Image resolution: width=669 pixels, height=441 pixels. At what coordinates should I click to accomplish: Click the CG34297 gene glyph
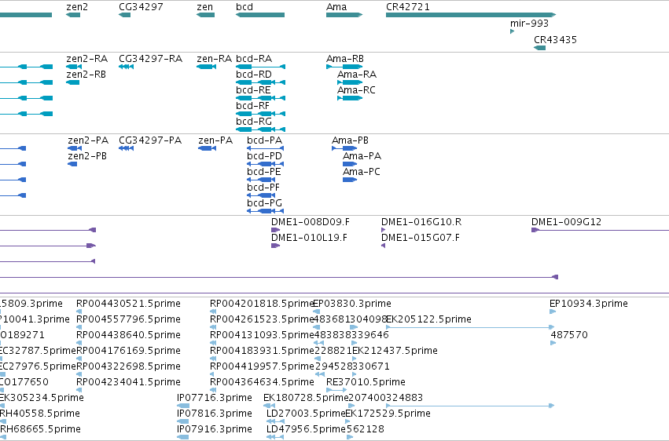(x=124, y=15)
